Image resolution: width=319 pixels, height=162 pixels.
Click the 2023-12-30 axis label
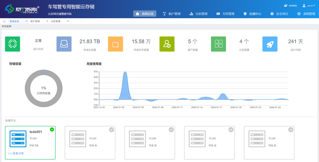[x=99, y=107]
